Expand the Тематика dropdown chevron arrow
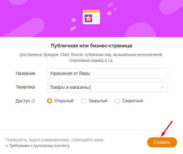Viewport: 183px width, 154px height. (x=163, y=87)
